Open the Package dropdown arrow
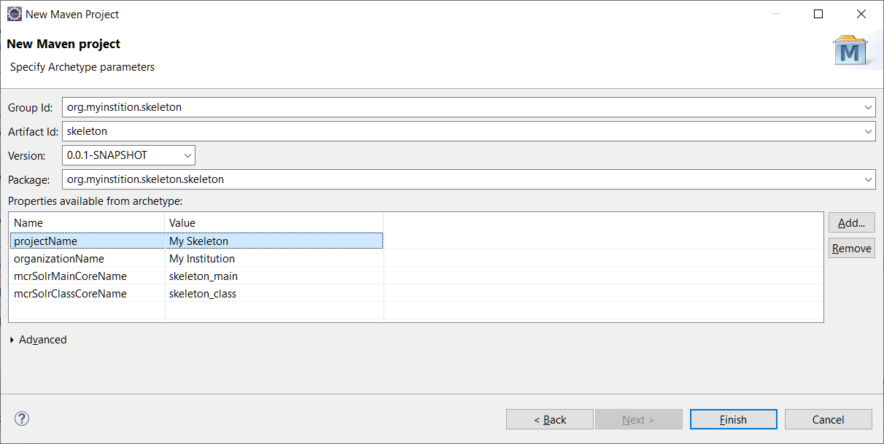This screenshot has width=884, height=444. [868, 179]
